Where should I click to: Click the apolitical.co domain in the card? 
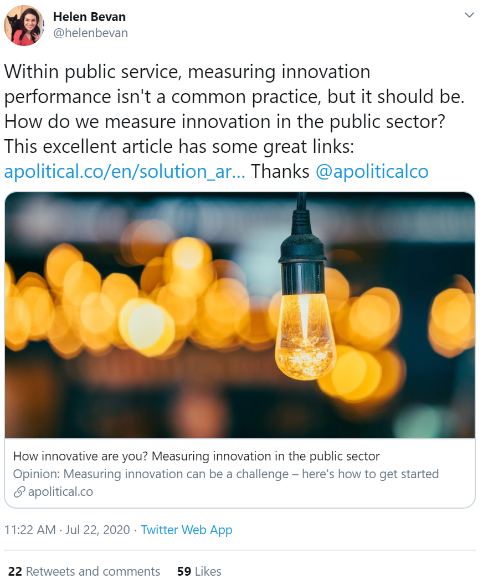click(x=60, y=491)
